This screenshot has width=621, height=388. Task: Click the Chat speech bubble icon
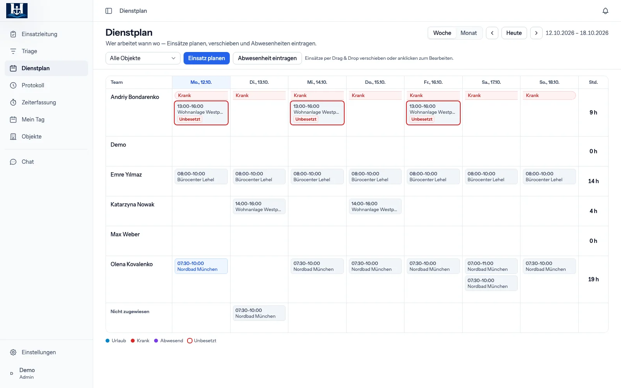click(13, 162)
